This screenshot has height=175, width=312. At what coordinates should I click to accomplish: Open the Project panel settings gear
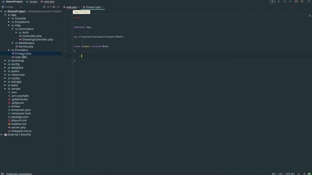pos(54,7)
